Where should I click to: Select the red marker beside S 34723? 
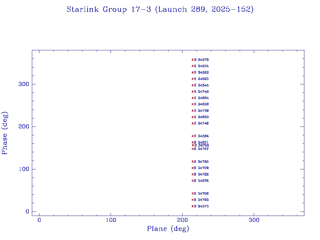[193, 200]
